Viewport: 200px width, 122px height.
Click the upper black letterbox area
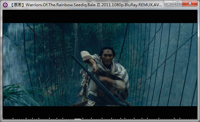click(100, 16)
